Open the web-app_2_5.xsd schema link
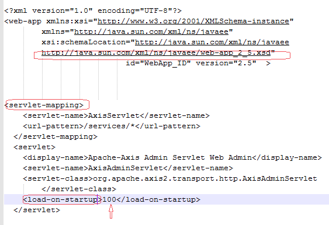The height and width of the screenshot is (225, 329). (x=156, y=52)
